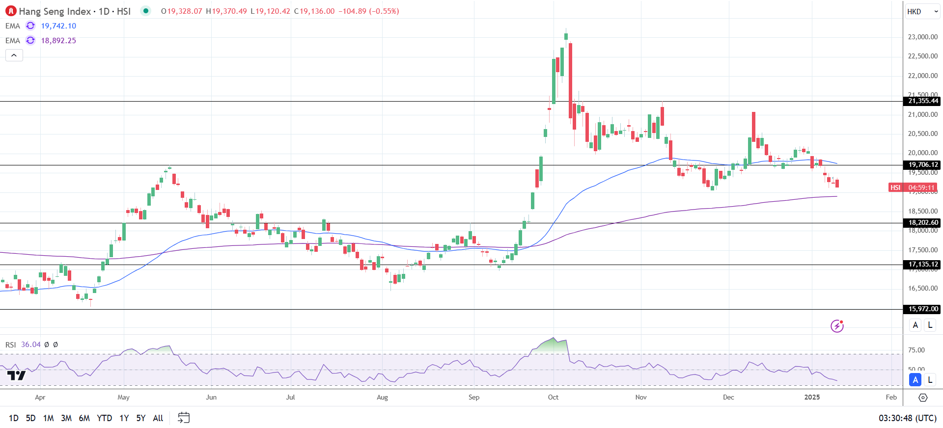
Task: Click the RSI value 36.04
Action: tap(31, 345)
